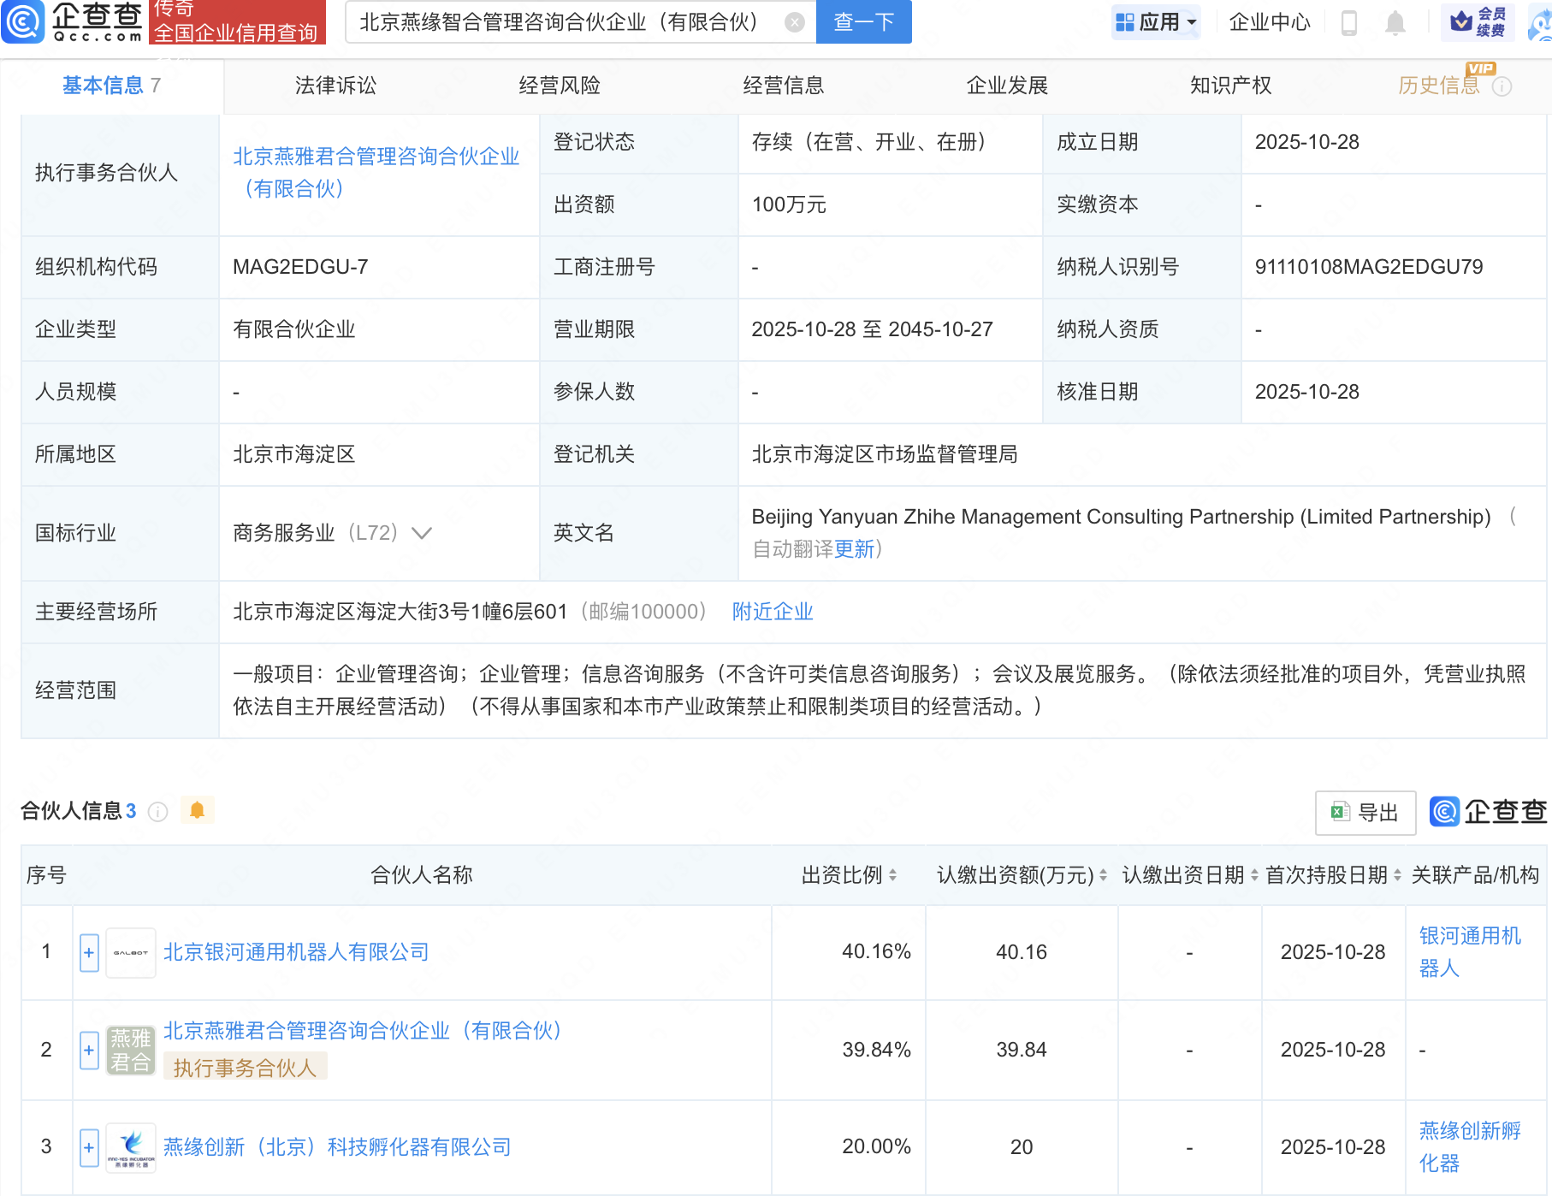1552x1196 pixels.
Task: Click the subscribe bell beside 合伙人信息
Action: (x=198, y=809)
